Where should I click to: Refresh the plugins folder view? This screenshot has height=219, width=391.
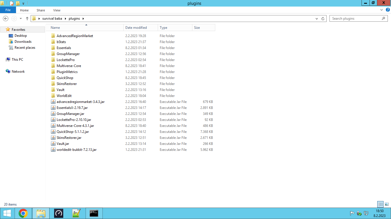[x=323, y=19]
